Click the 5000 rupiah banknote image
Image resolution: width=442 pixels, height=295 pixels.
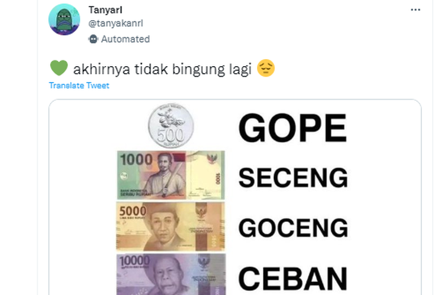tap(170, 227)
